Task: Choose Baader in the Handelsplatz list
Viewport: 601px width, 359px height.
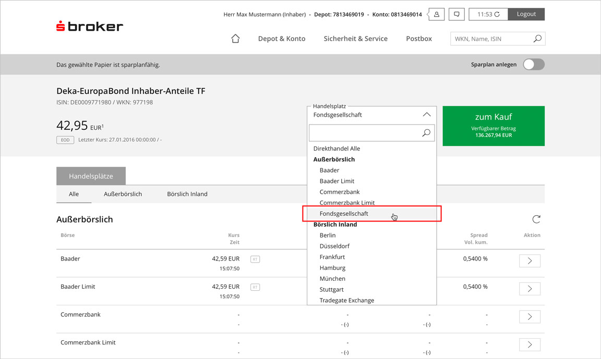Action: point(329,170)
